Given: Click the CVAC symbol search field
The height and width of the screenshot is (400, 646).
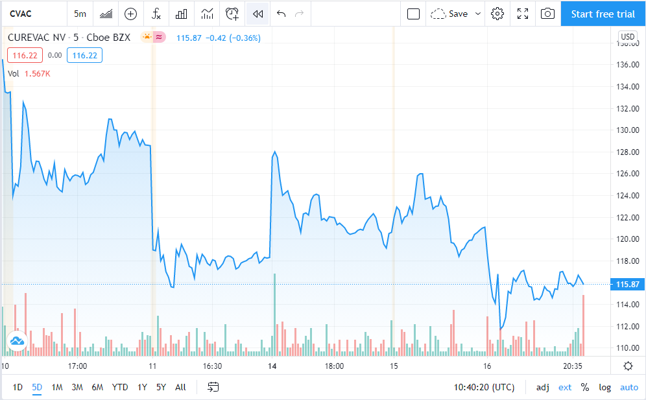Looking at the screenshot, I should 32,14.
